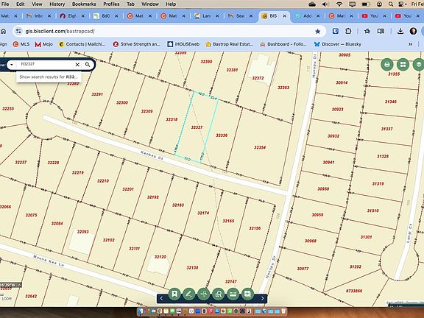
Task: Expand the search source dropdown arrow
Action: [11, 65]
